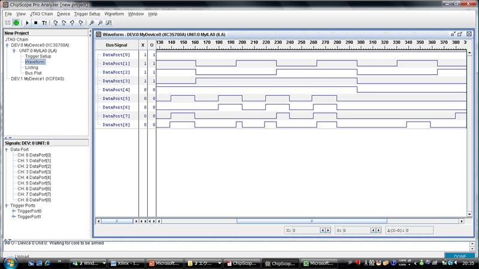Viewport: 479px width, 269px height.
Task: Click the Windows Start orb
Action: click(x=10, y=263)
